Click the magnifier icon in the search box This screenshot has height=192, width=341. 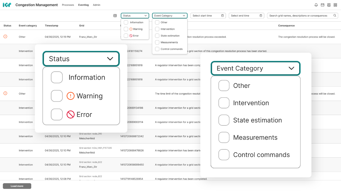[335, 16]
